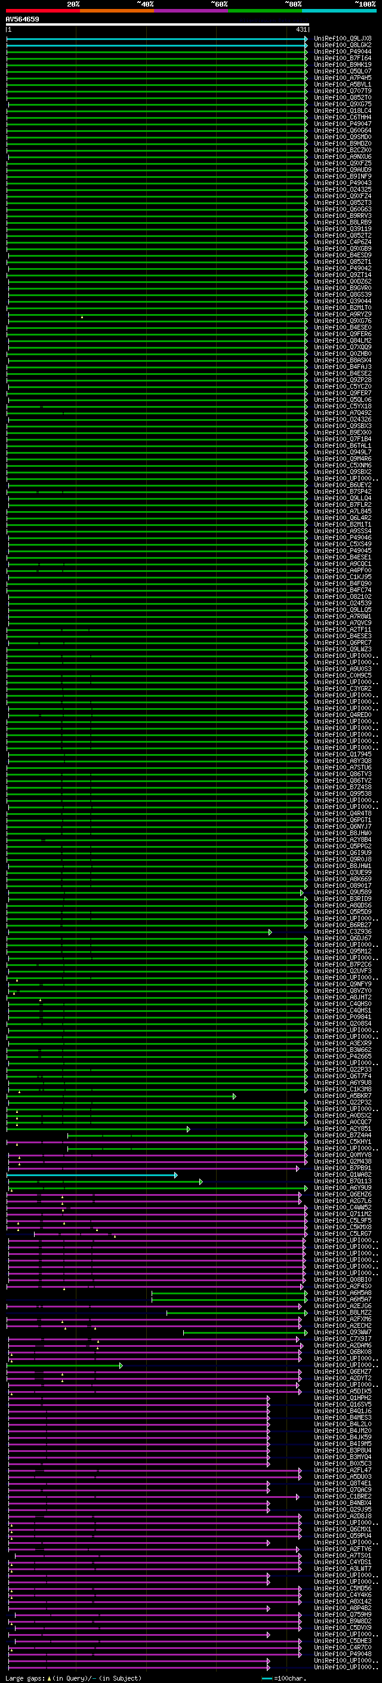Image resolution: width=382 pixels, height=1683 pixels.
Task: Select the UniRef100_Q39119 label
Action: [x=343, y=229]
